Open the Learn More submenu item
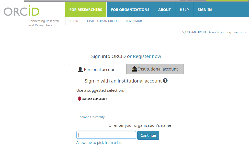The image size is (250, 152). (134, 21)
